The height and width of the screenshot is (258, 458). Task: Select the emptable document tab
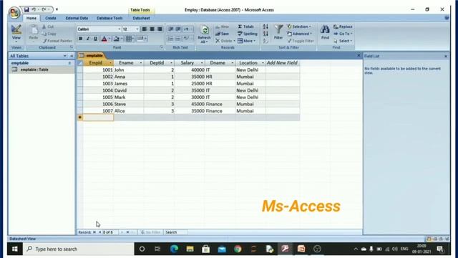click(92, 55)
